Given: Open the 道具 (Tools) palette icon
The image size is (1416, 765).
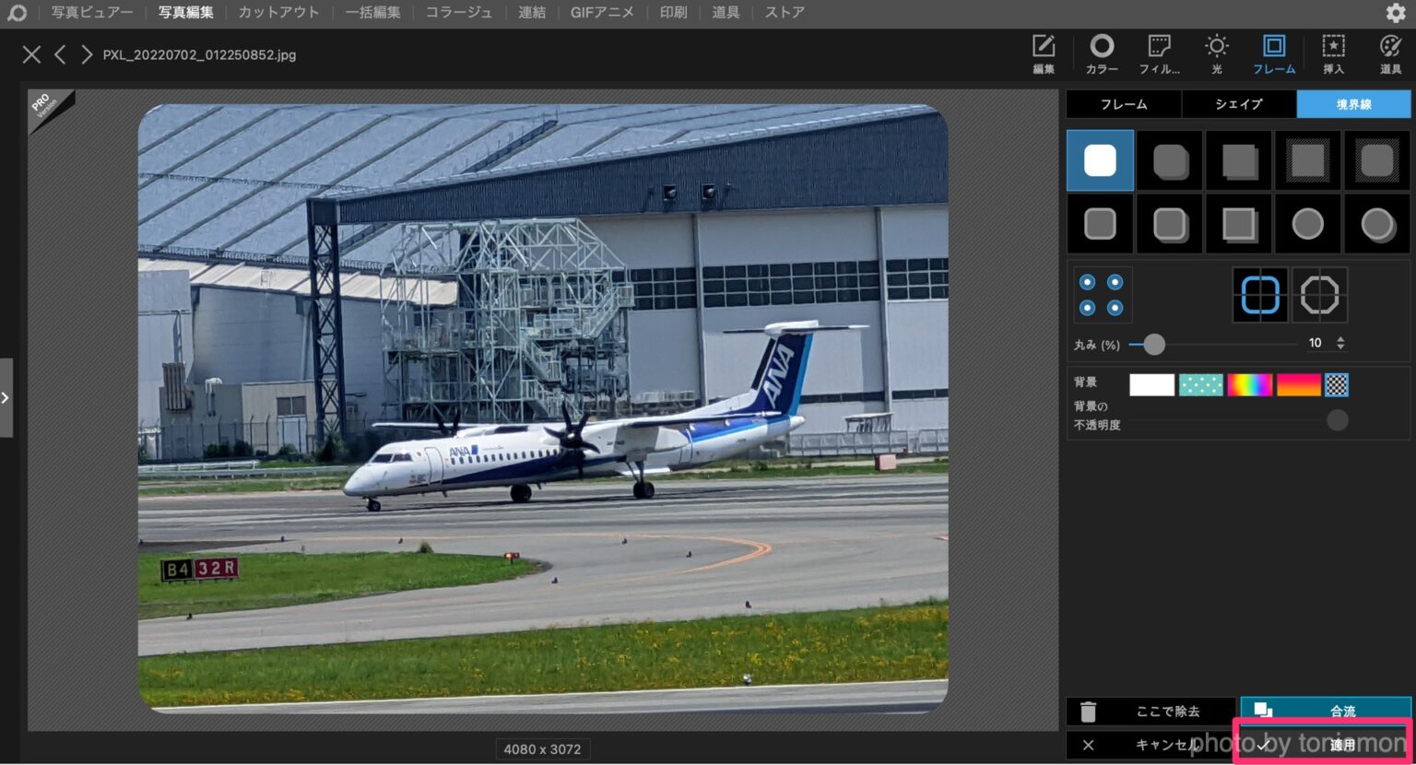Looking at the screenshot, I should click(x=1388, y=53).
